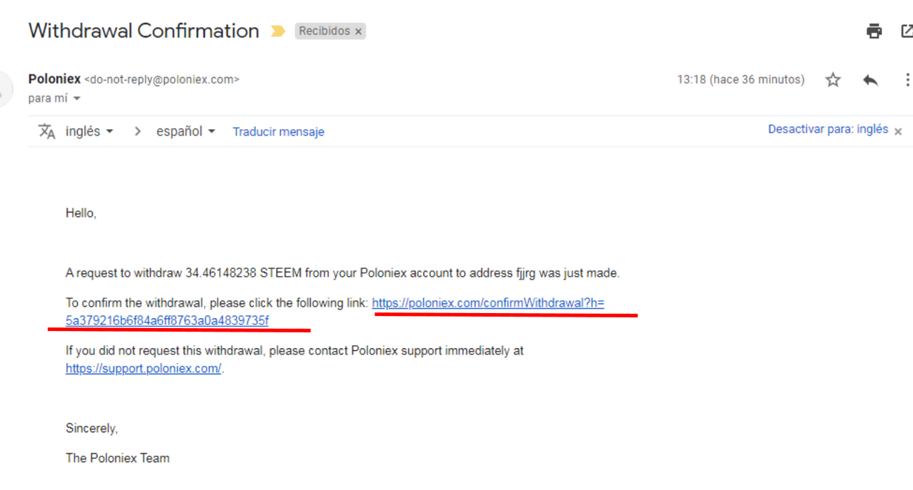The image size is (913, 490).
Task: Click the 'Hello,' greeting text
Action: (81, 213)
